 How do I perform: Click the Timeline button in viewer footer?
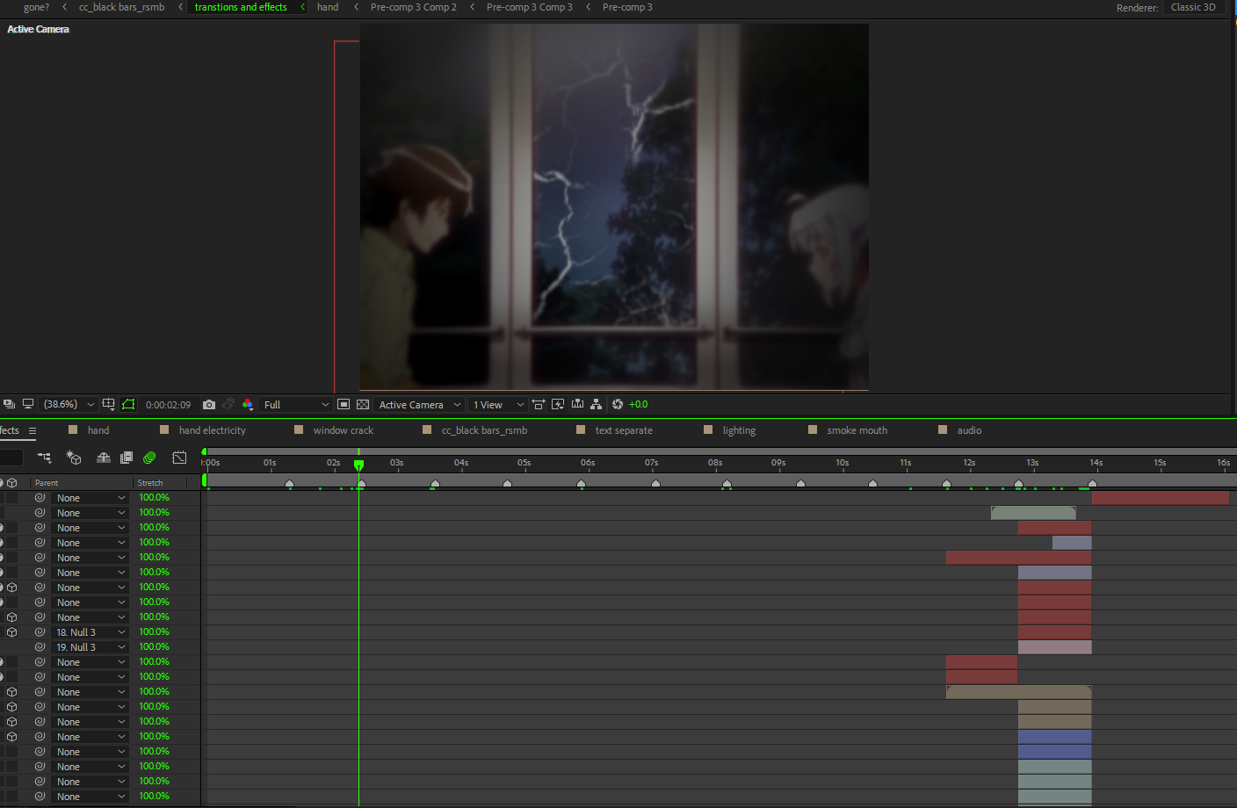pyautogui.click(x=577, y=404)
